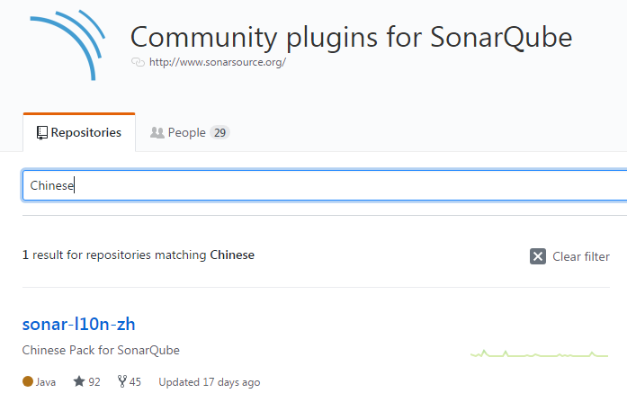Image resolution: width=627 pixels, height=411 pixels.
Task: Focus the repository filter field containing Chinese
Action: 325,185
